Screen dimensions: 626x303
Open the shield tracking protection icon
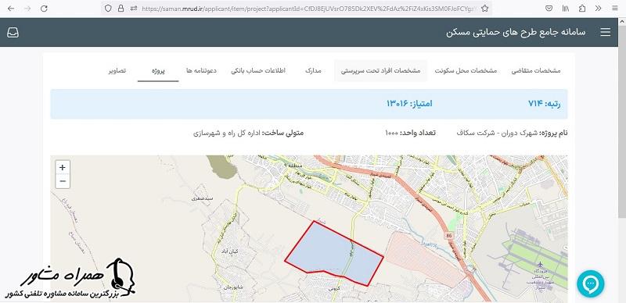(x=108, y=9)
